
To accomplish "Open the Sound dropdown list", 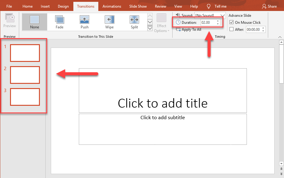I will point(223,16).
